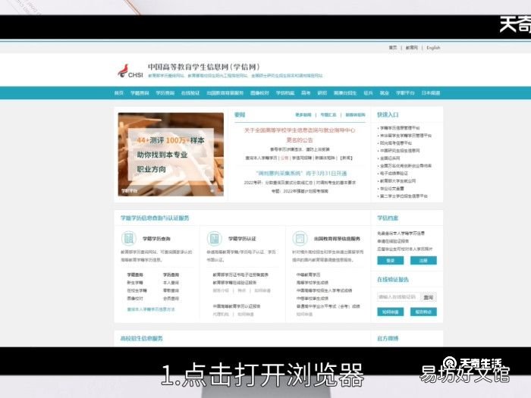Viewport: 531px width, 398px height.
Task: Open the headline about 3月31日开通
Action: tap(301, 174)
